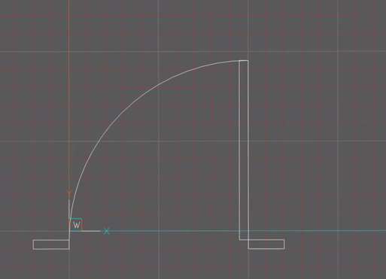Image resolution: width=386 pixels, height=279 pixels.
Task: Click top-right corner of door leaf
Action: pos(248,60)
